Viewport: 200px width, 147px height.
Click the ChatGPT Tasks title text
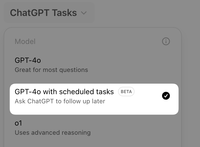[43, 13]
